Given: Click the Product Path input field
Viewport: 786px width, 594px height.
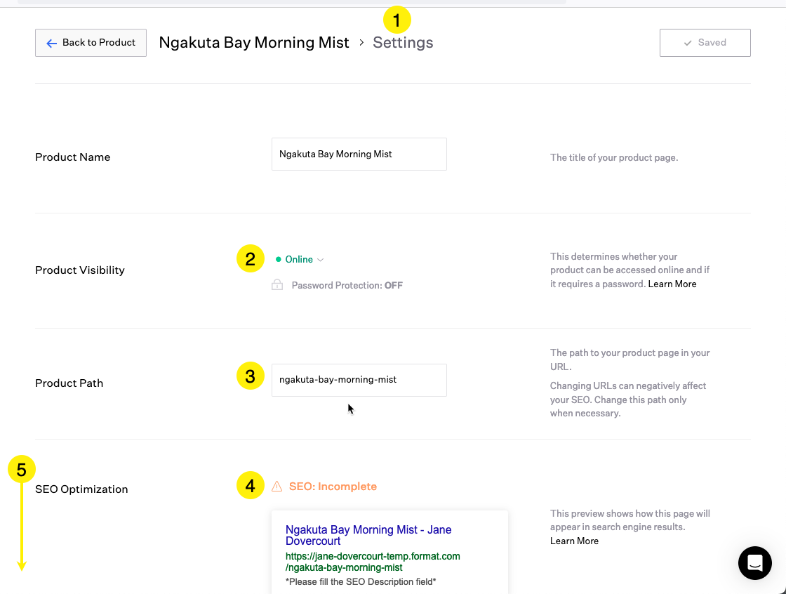Looking at the screenshot, I should [359, 380].
